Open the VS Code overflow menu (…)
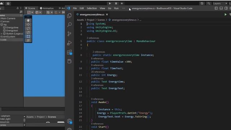The height and width of the screenshot is (130, 231). (x=123, y=8)
